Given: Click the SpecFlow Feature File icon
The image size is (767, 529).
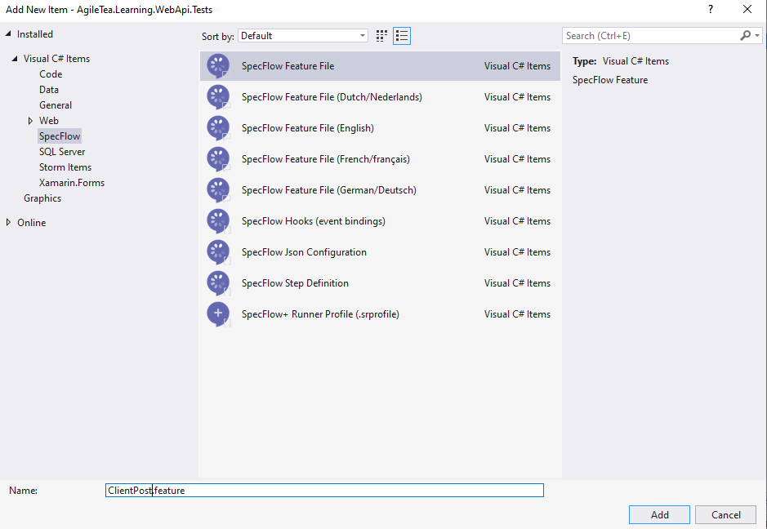Looking at the screenshot, I should point(218,66).
